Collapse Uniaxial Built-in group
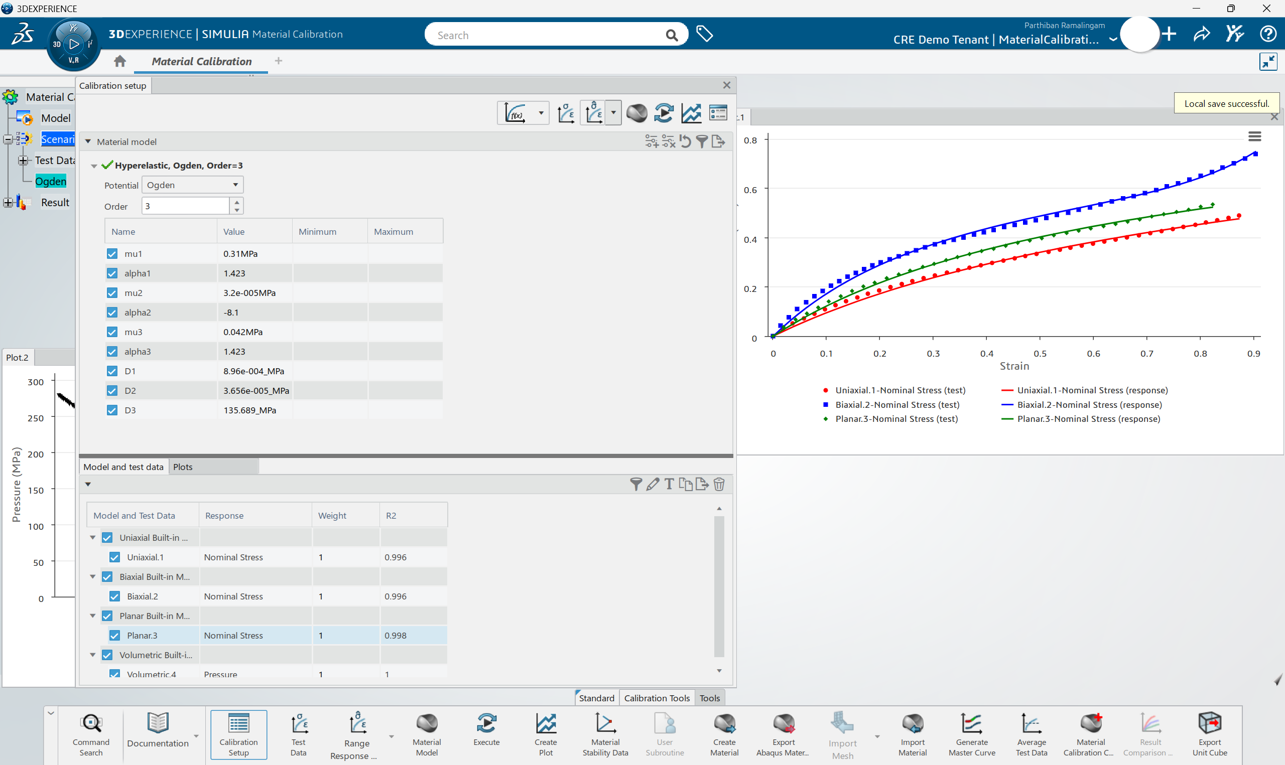Viewport: 1285px width, 765px height. [93, 538]
